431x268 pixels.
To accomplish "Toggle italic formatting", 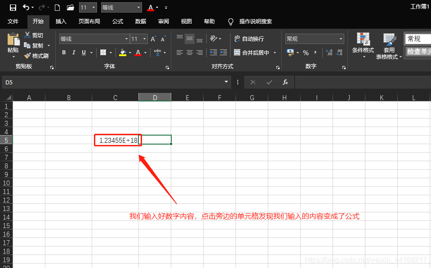I will pos(74,53).
